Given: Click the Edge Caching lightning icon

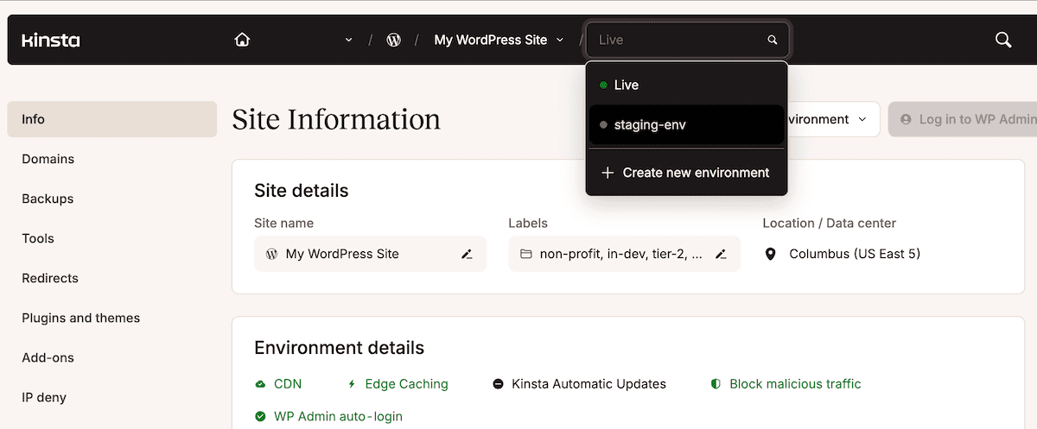Looking at the screenshot, I should click(x=352, y=384).
